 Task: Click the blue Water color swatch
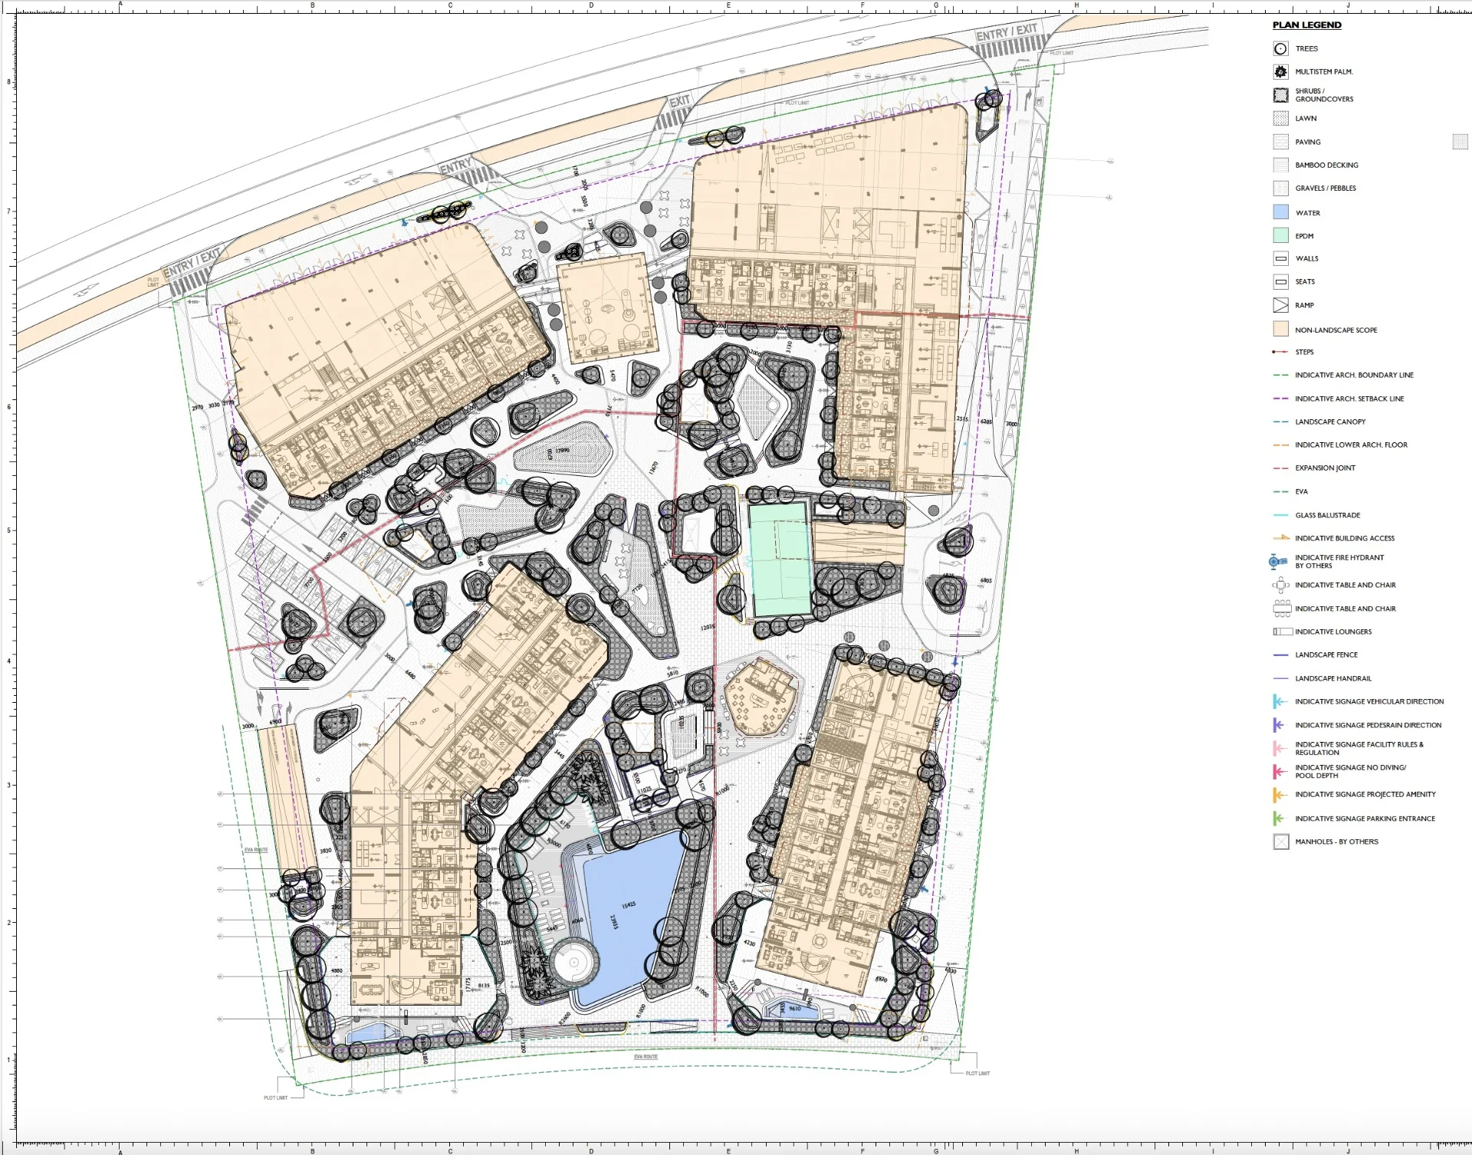(1280, 212)
